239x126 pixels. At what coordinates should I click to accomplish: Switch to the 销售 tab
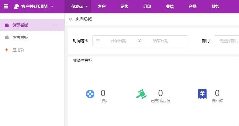(124, 6)
